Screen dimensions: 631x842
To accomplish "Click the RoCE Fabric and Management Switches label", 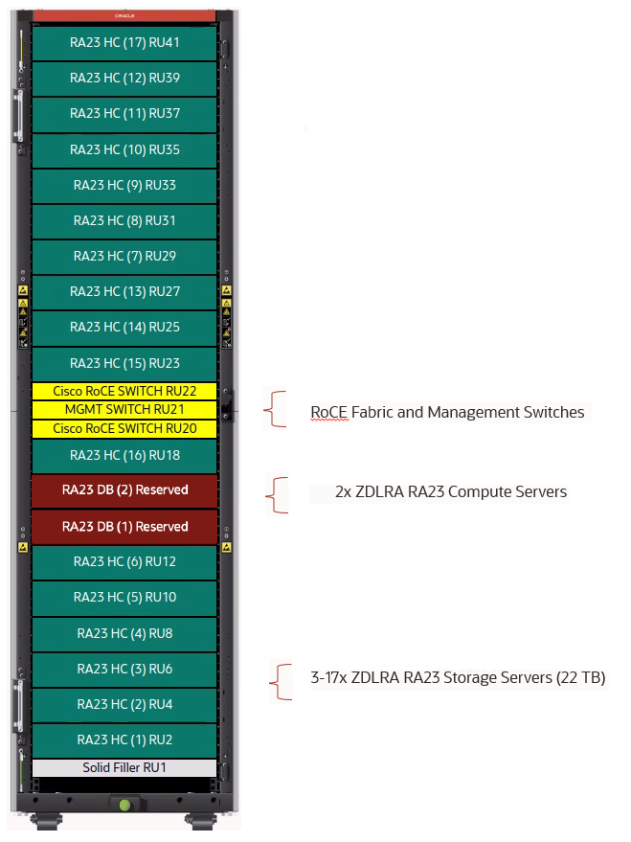I will 447,413.
